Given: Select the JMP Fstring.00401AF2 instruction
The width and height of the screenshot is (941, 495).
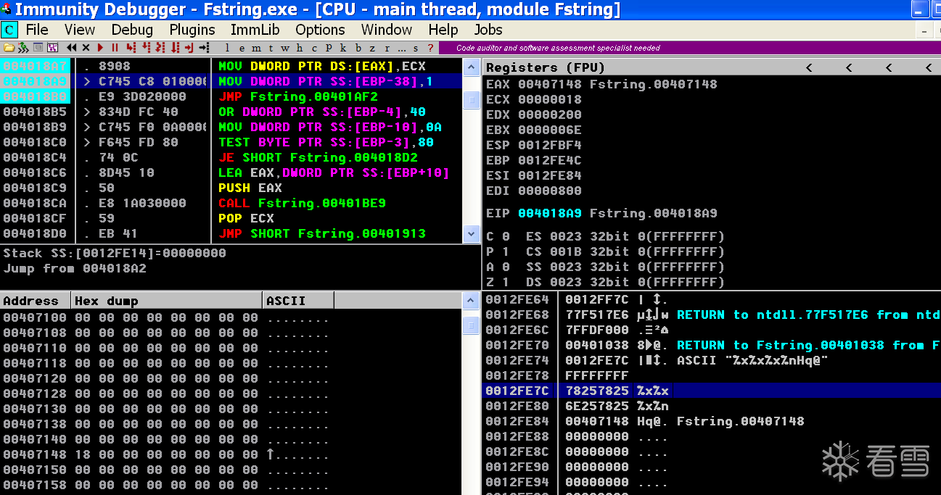Looking at the screenshot, I should pos(298,96).
